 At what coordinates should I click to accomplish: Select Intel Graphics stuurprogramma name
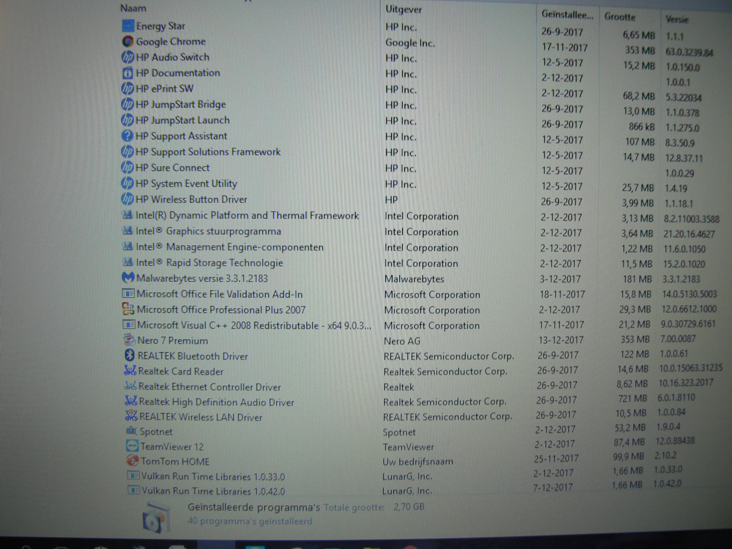[208, 231]
